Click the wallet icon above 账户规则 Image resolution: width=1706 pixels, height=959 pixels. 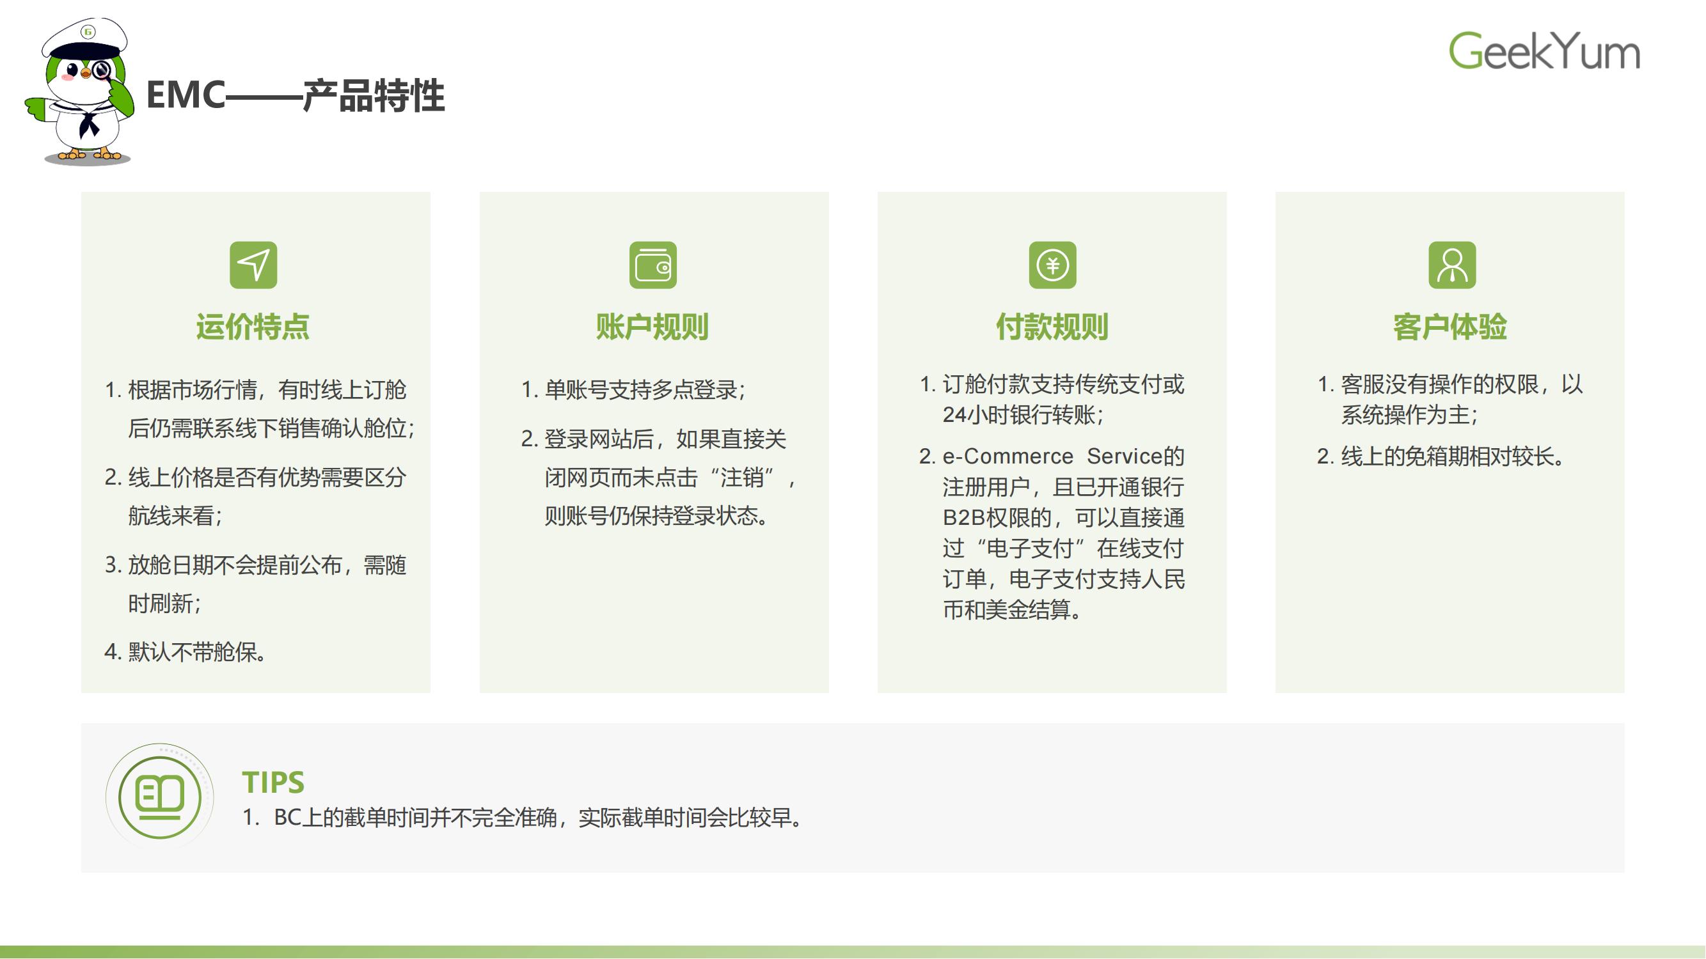(x=652, y=265)
